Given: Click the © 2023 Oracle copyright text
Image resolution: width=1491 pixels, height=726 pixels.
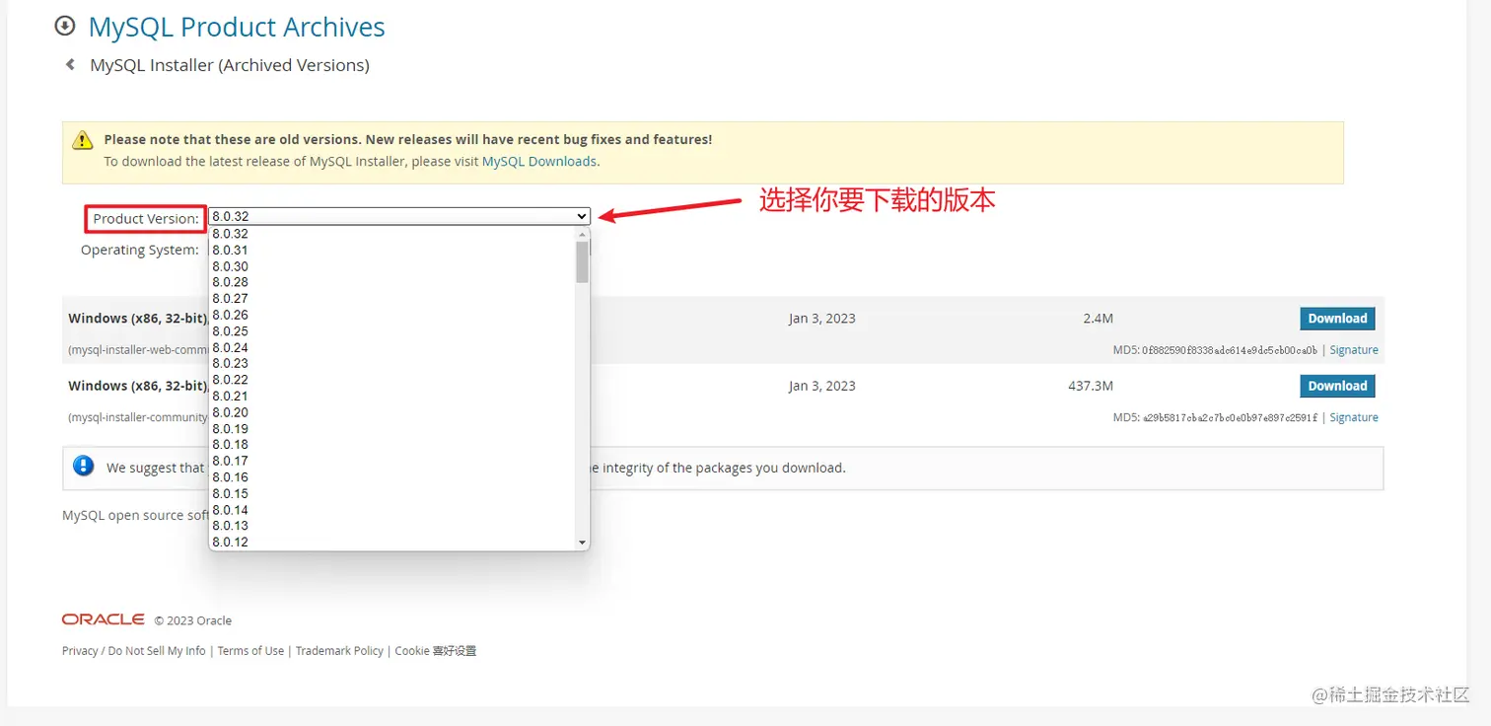Looking at the screenshot, I should [193, 620].
